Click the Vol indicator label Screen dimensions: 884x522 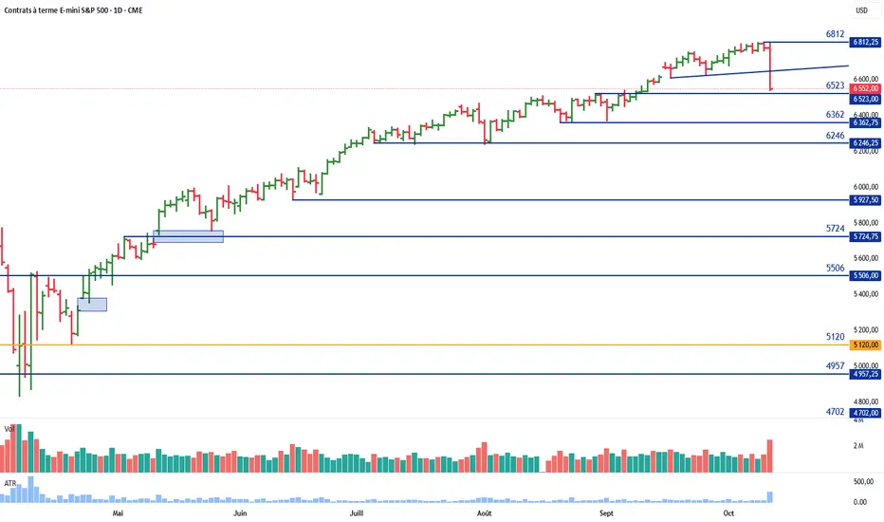9,428
